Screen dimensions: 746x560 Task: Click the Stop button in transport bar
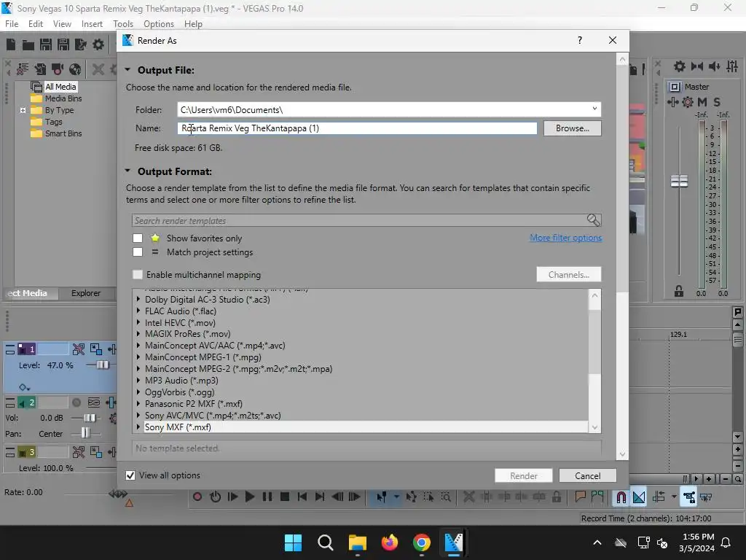(x=285, y=497)
